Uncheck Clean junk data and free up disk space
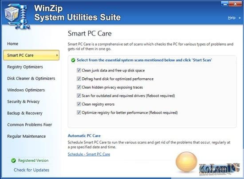The width and height of the screenshot is (244, 179). [x=79, y=70]
